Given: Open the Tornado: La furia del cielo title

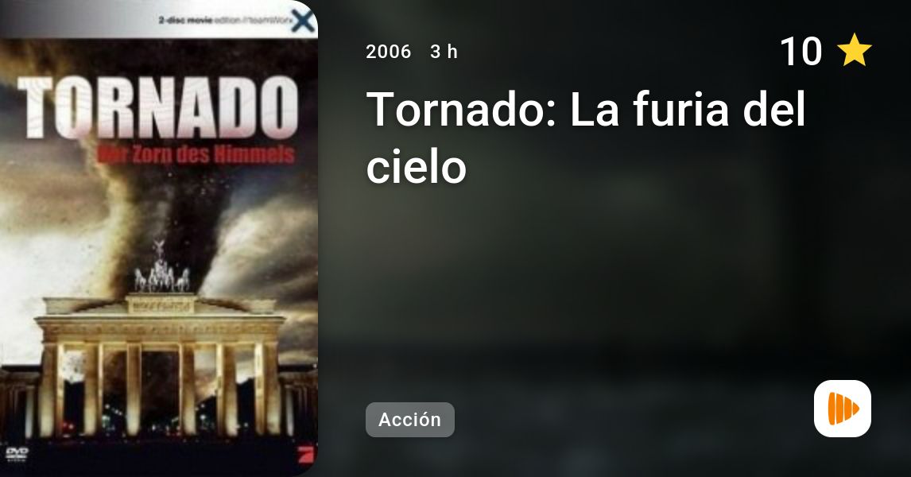Looking at the screenshot, I should coord(586,137).
